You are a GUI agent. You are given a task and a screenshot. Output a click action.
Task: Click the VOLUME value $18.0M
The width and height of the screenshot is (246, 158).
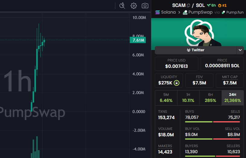(166, 135)
